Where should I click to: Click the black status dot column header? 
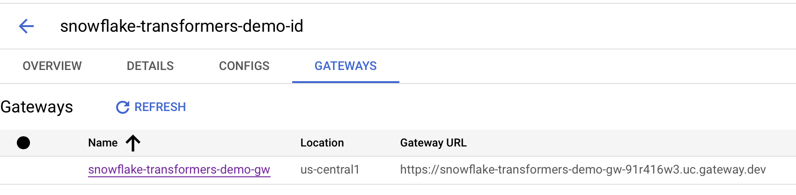[23, 143]
